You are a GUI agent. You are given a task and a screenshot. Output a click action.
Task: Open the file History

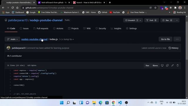pyautogui.click(x=173, y=48)
